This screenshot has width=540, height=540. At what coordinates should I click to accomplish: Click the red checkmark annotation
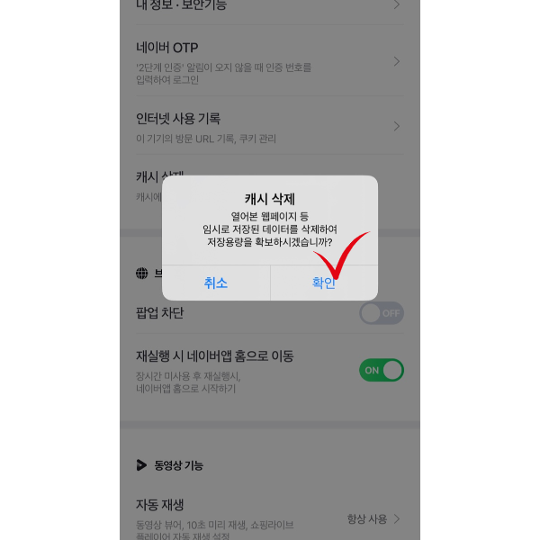point(341,255)
